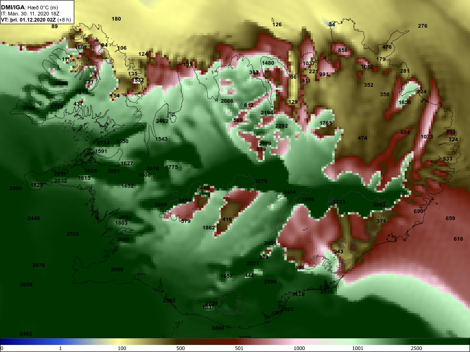Click the map value 659
The height and width of the screenshot is (352, 470).
[x=451, y=219]
